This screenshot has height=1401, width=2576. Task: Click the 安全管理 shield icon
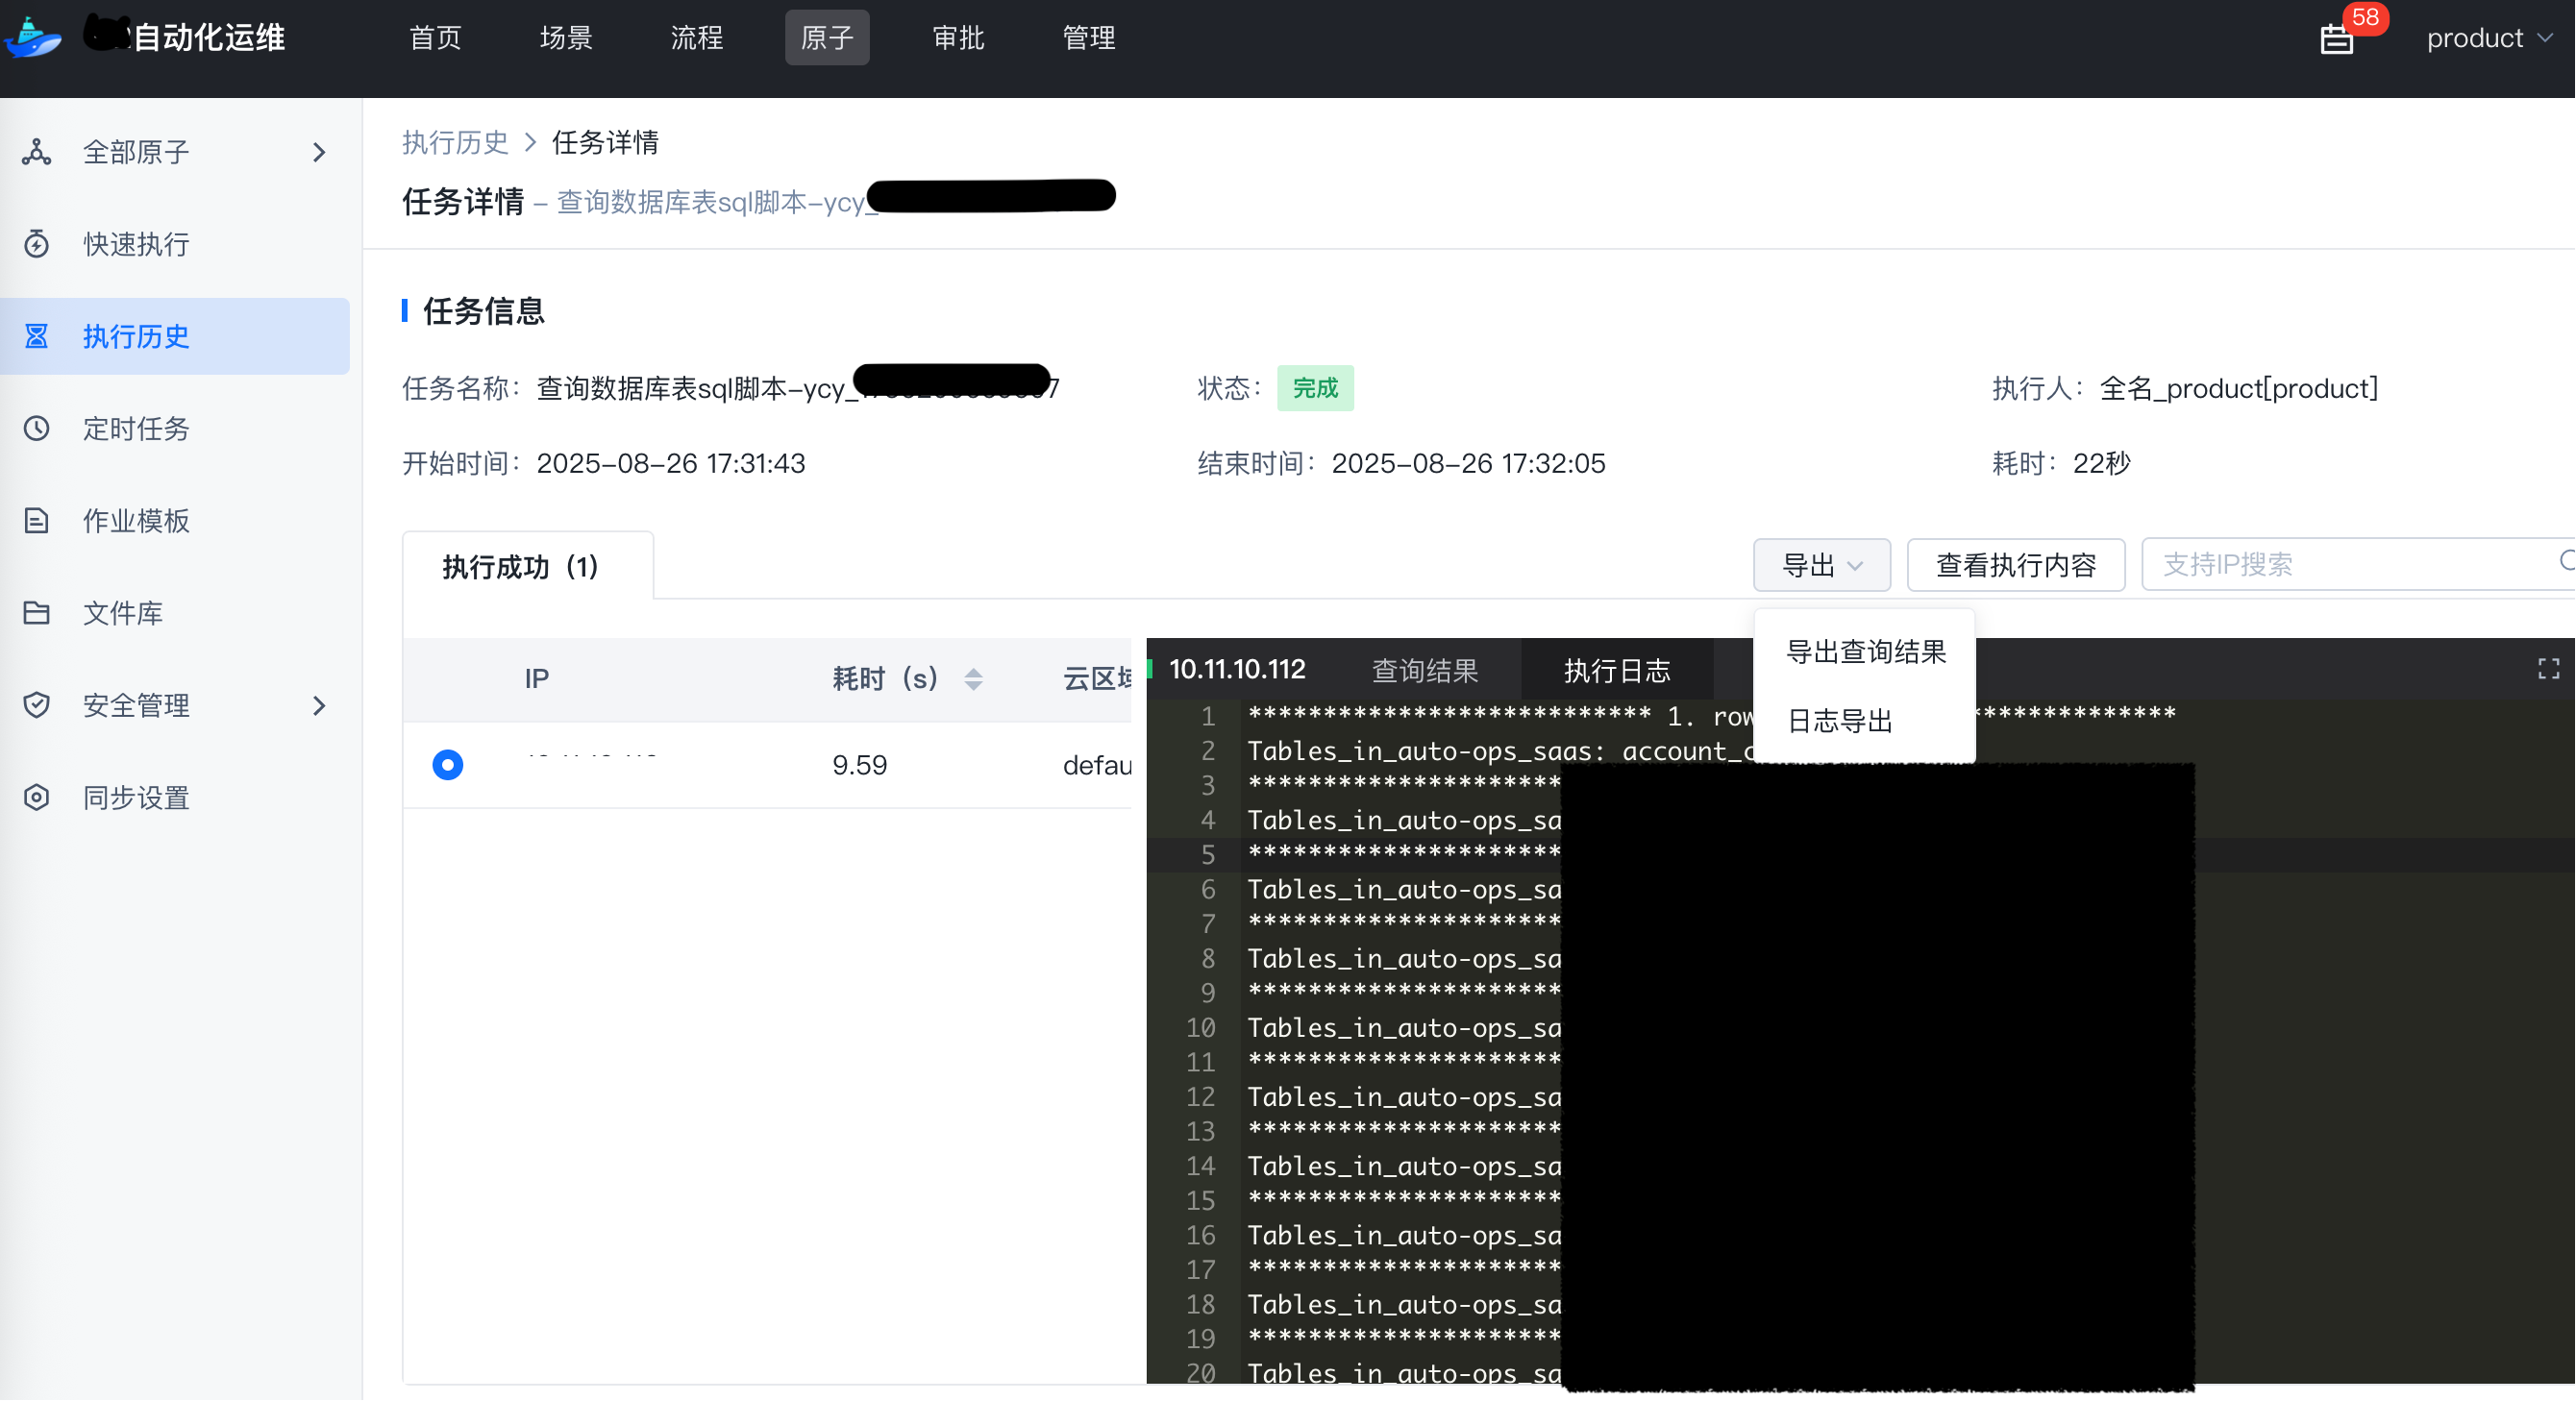tap(37, 705)
